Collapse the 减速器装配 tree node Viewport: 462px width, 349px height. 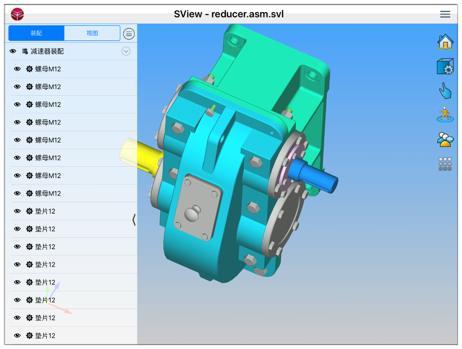[x=126, y=51]
